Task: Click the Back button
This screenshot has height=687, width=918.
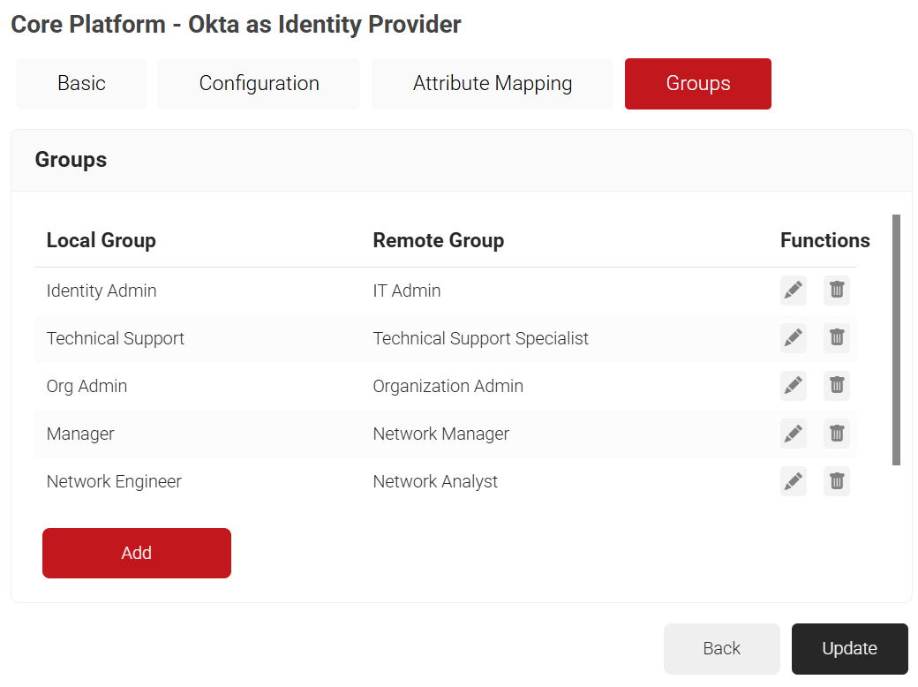Action: click(721, 649)
